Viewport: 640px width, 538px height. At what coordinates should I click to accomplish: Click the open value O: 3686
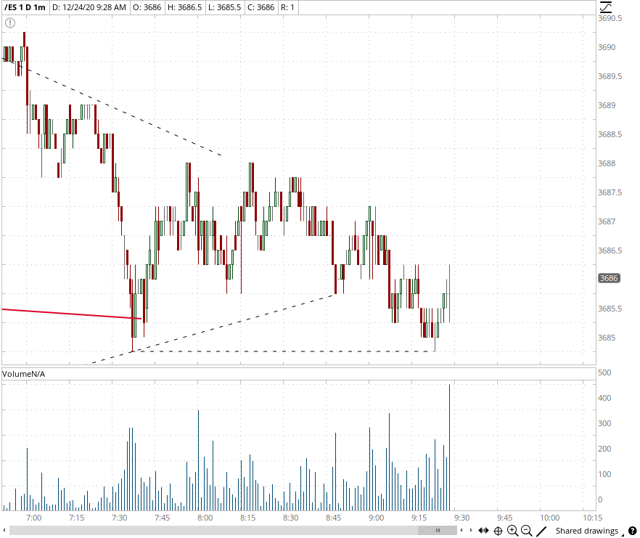(x=147, y=7)
